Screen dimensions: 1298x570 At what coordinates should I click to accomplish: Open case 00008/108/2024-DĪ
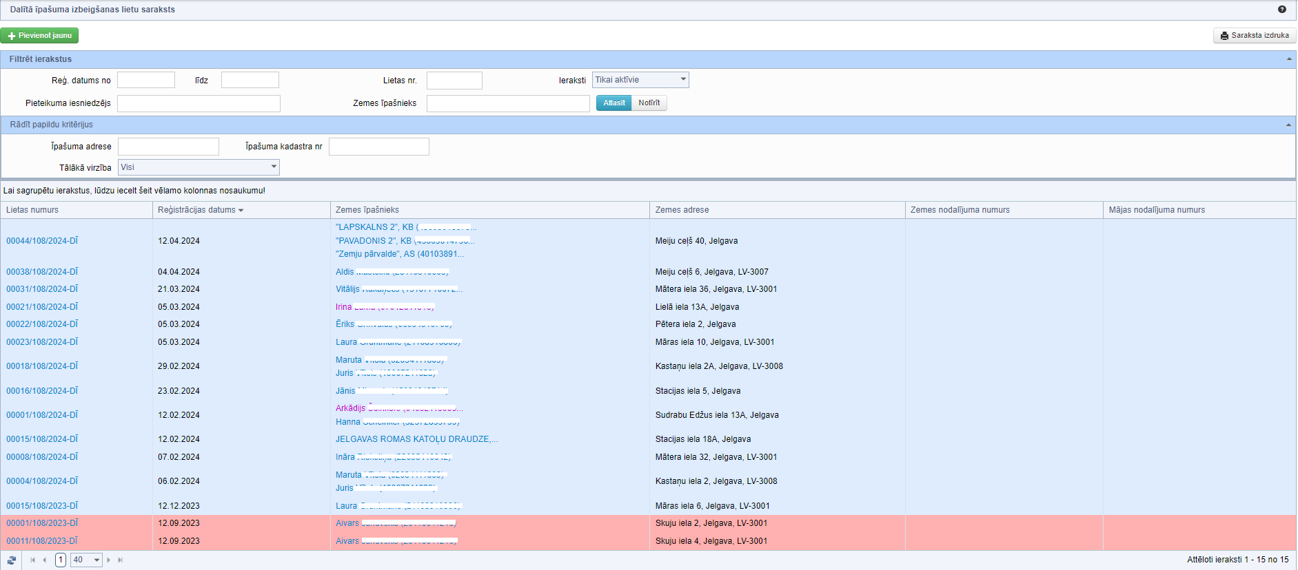click(42, 457)
